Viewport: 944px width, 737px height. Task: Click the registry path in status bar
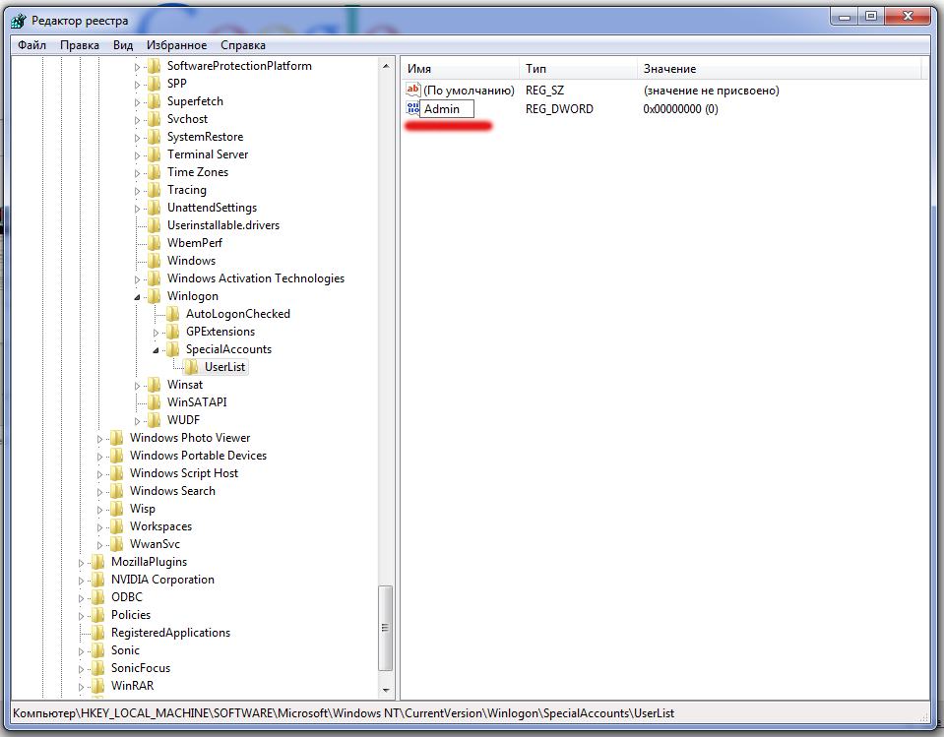coord(344,713)
